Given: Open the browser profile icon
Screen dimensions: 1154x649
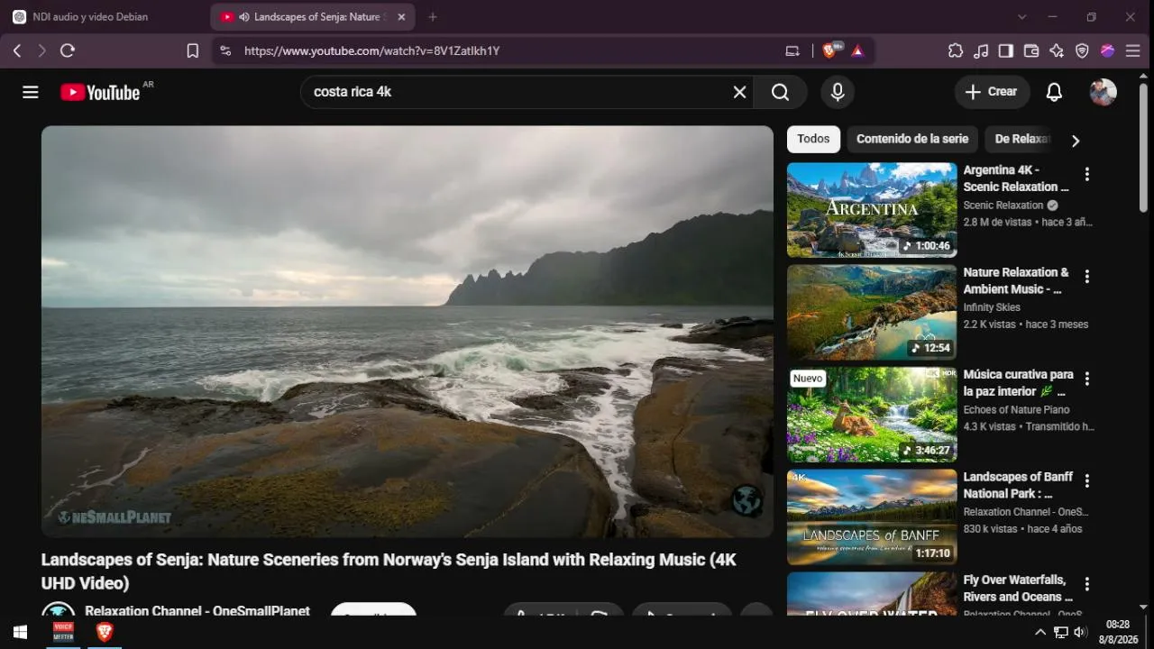Looking at the screenshot, I should click(x=1108, y=51).
